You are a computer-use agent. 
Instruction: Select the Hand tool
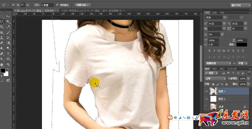(2, 64)
